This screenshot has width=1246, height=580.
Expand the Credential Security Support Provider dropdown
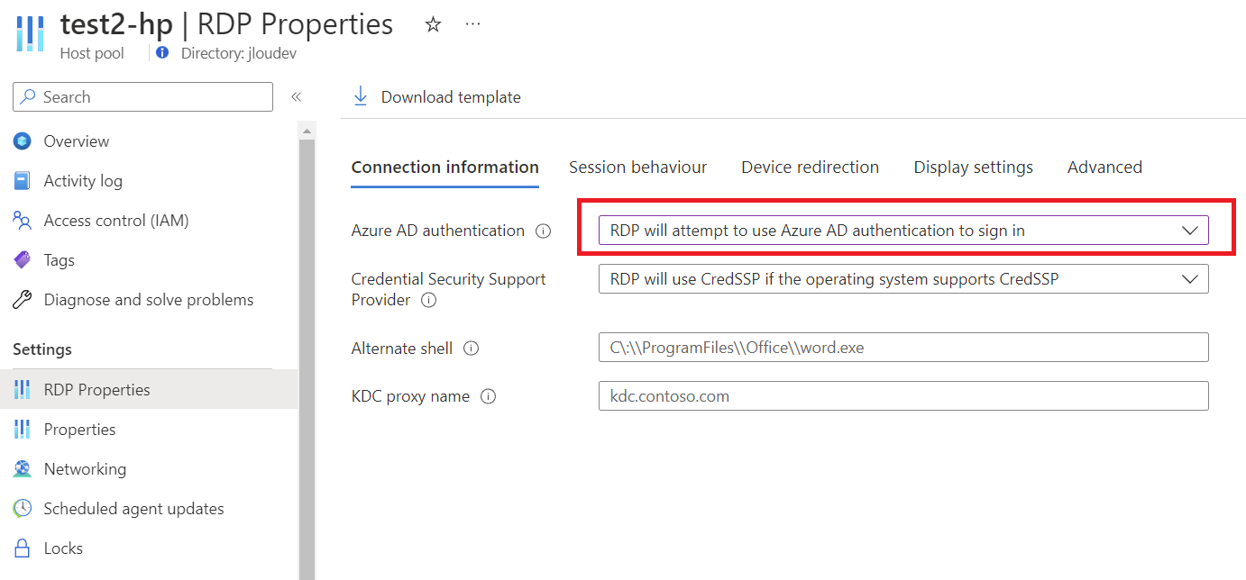903,279
